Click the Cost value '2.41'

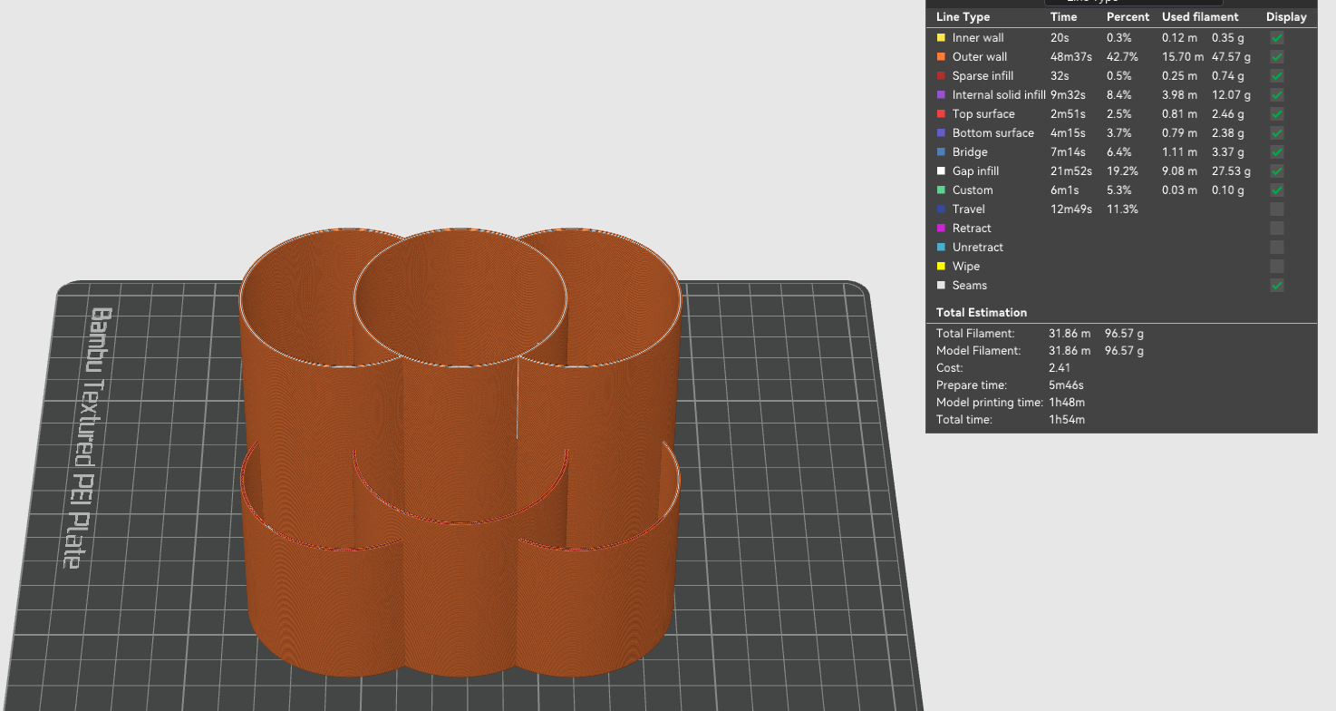(1061, 368)
